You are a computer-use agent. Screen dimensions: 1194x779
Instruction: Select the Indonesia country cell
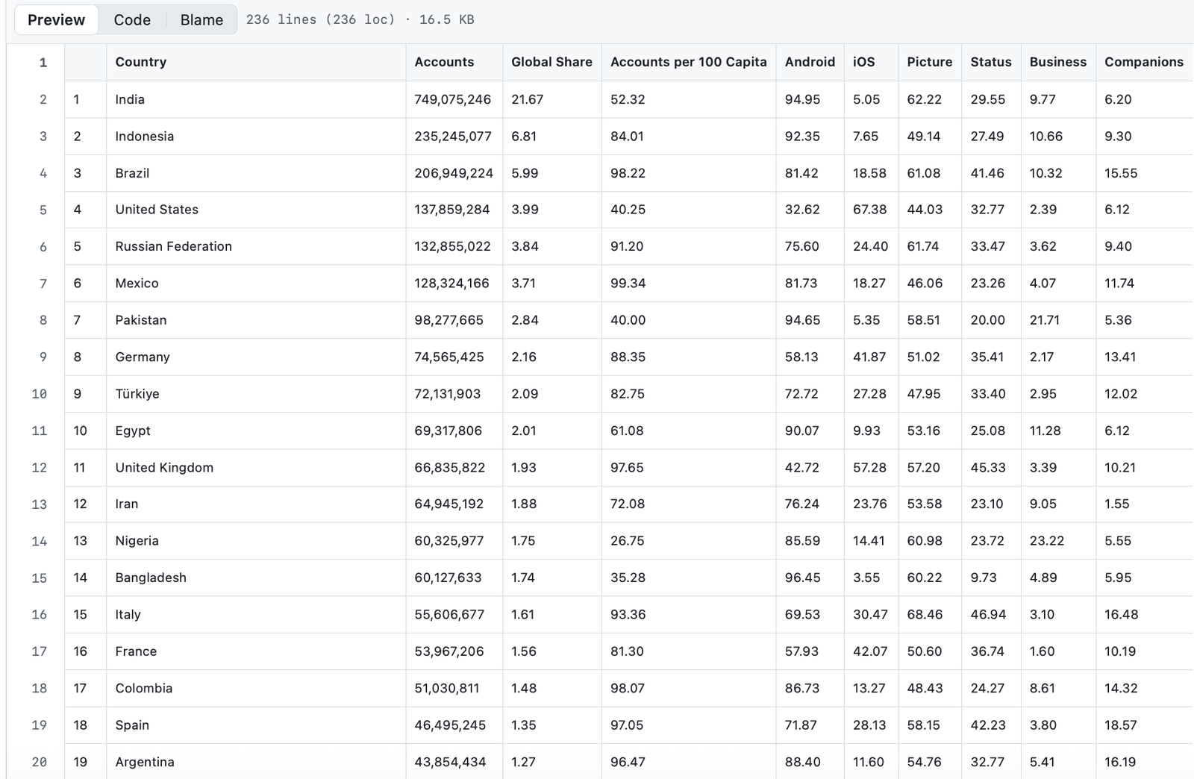pyautogui.click(x=256, y=136)
